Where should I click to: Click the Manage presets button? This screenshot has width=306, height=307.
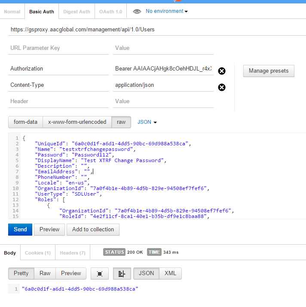tap(269, 71)
